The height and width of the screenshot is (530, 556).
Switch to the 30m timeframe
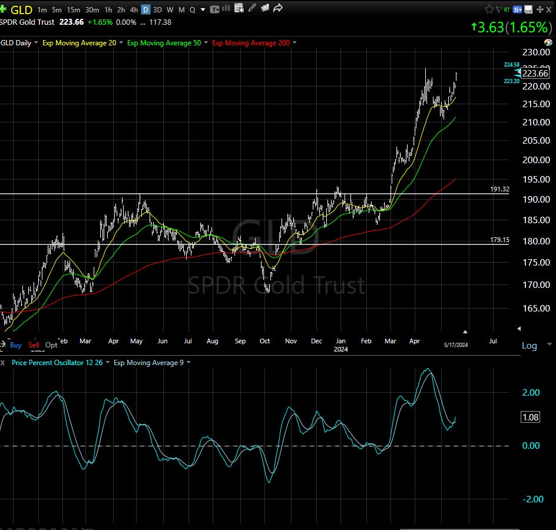92,10
